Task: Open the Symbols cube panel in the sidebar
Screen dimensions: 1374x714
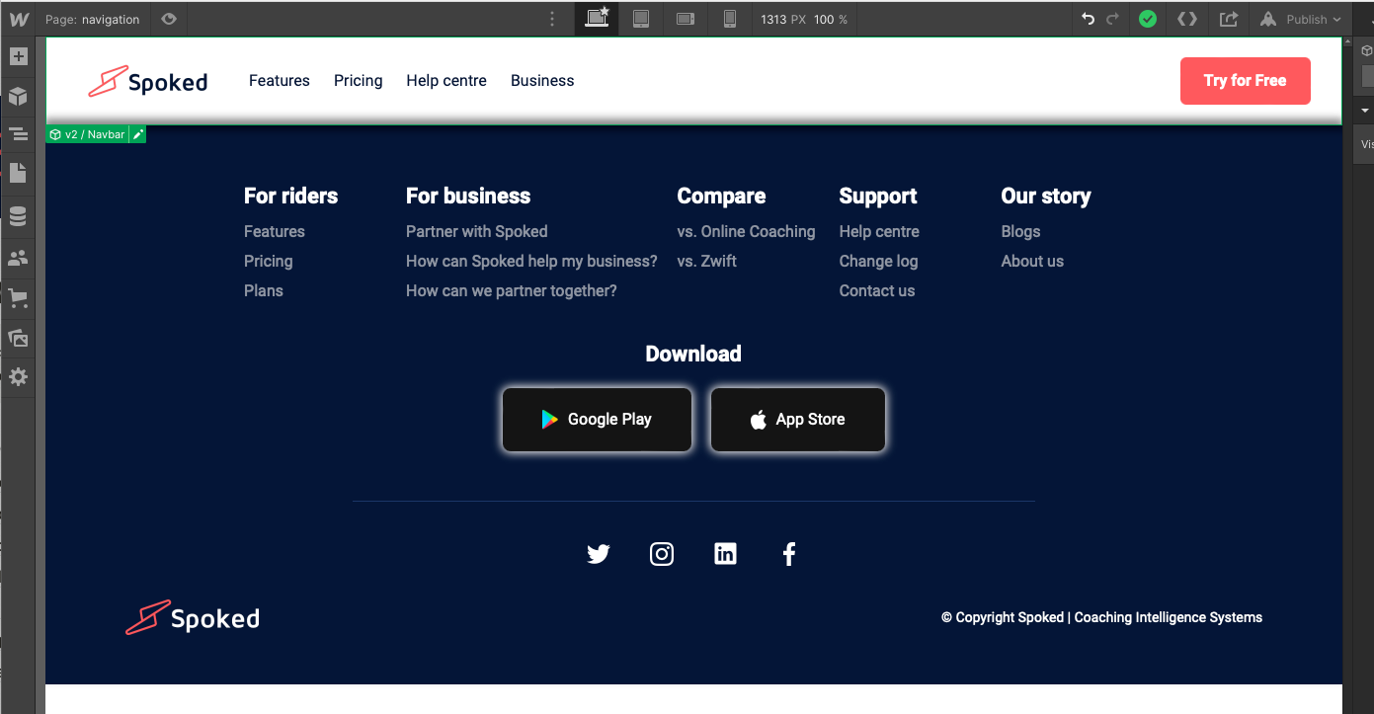Action: pos(18,97)
